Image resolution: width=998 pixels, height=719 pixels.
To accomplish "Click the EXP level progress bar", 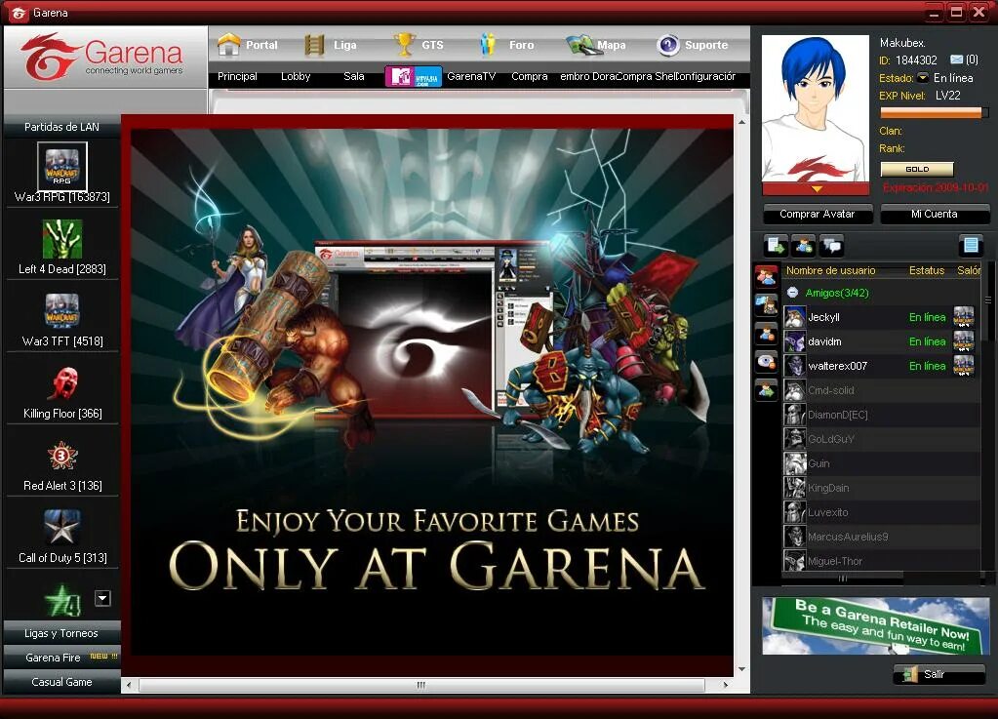I will tap(935, 113).
